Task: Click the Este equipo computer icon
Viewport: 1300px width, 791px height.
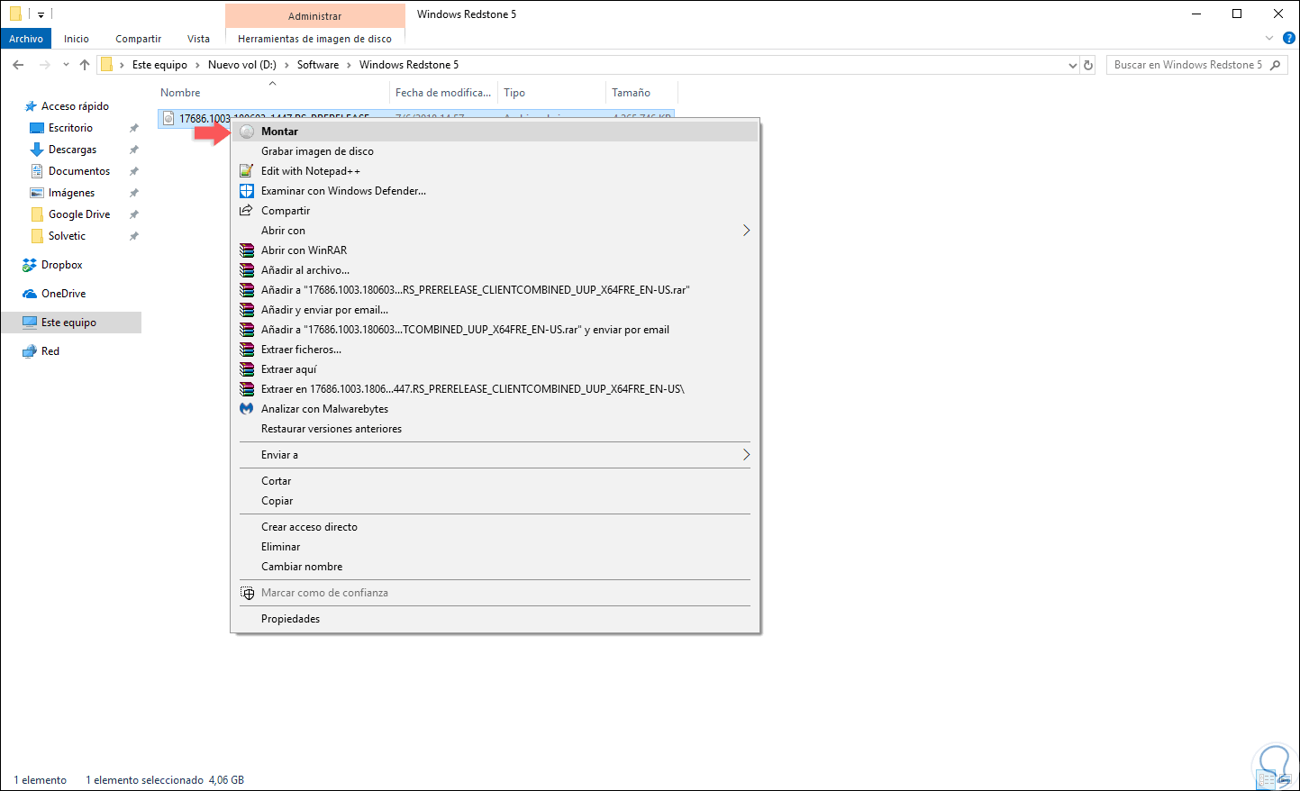Action: click(30, 323)
